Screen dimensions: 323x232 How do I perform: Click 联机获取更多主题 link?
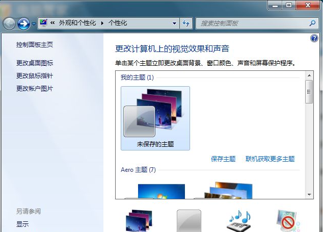click(270, 159)
